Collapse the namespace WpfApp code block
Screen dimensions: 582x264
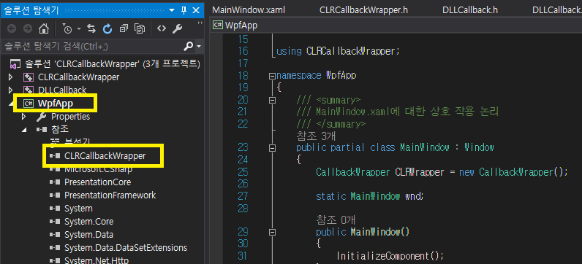pos(272,77)
